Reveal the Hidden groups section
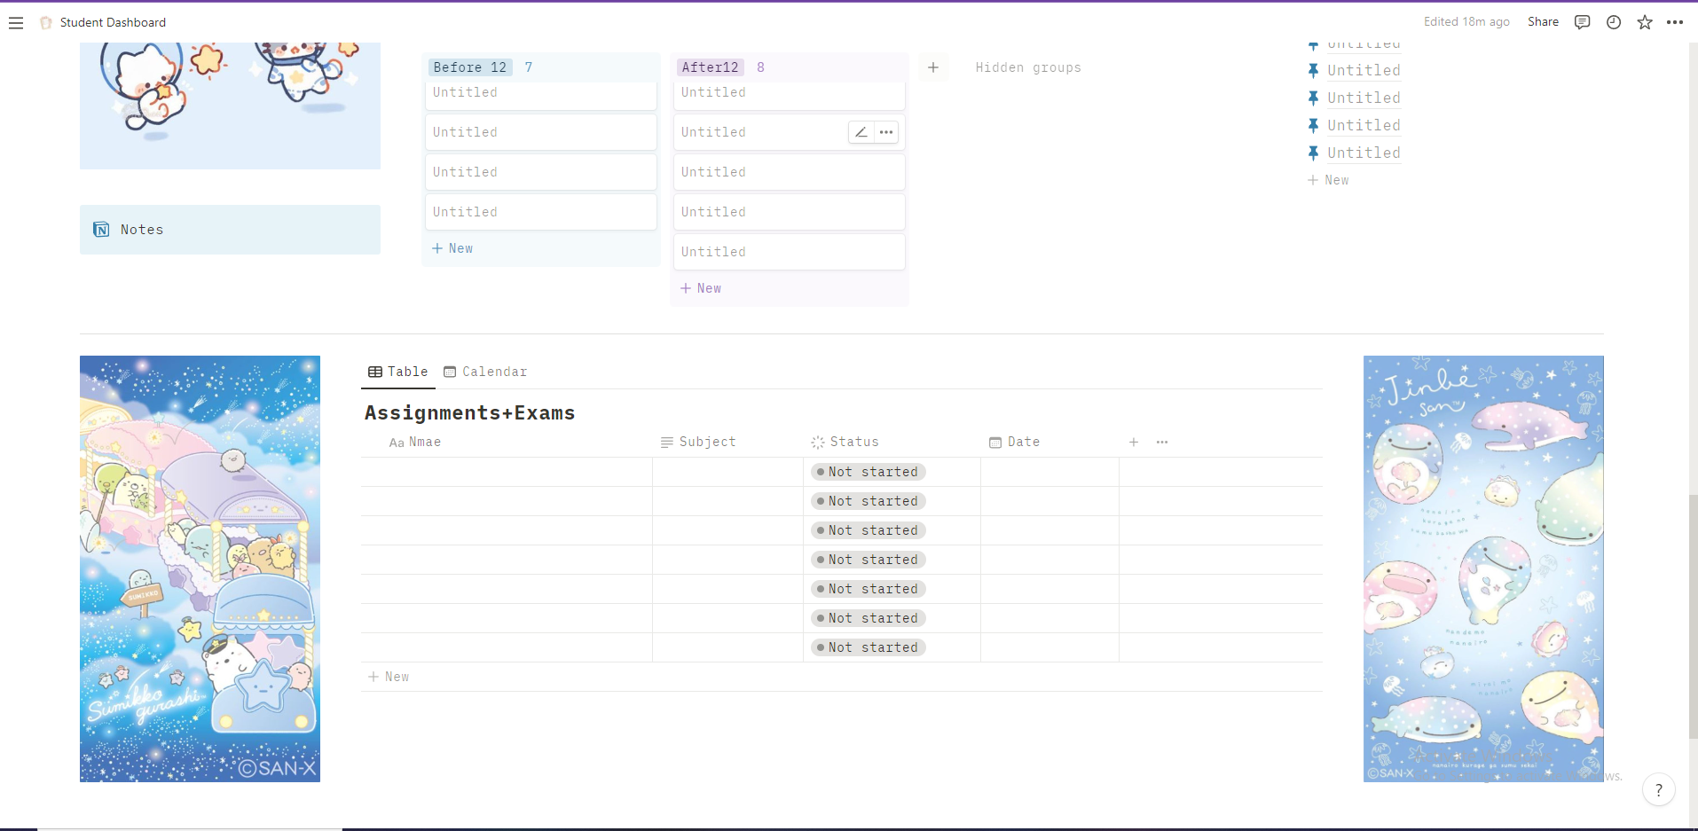1698x831 pixels. [x=1027, y=67]
